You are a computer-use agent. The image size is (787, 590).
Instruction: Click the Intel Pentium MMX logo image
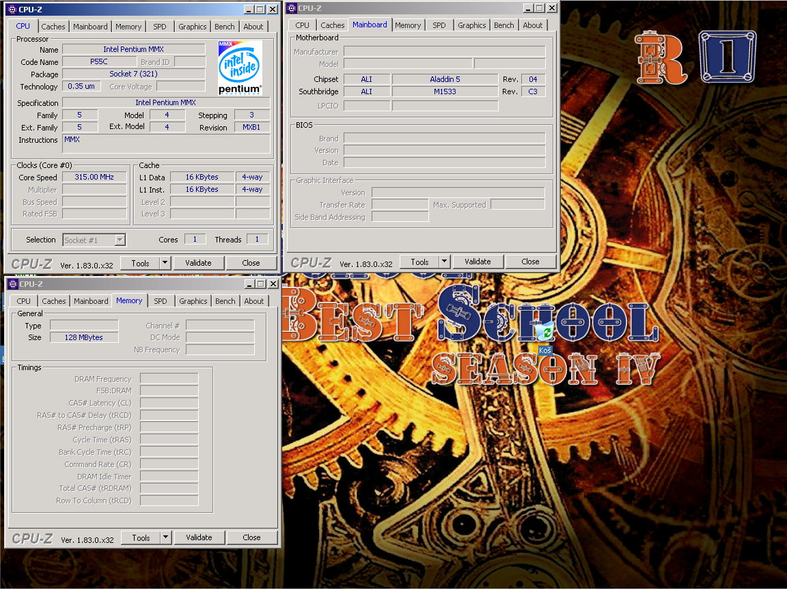click(x=240, y=68)
